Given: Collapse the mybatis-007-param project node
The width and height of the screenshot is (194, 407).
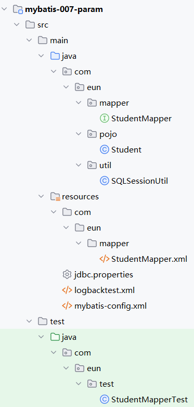Looking at the screenshot, I should pos(4,9).
